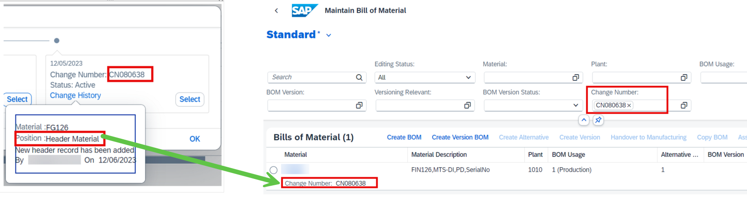Click the SAP logo
Viewport: 747px width, 197px height.
(304, 10)
